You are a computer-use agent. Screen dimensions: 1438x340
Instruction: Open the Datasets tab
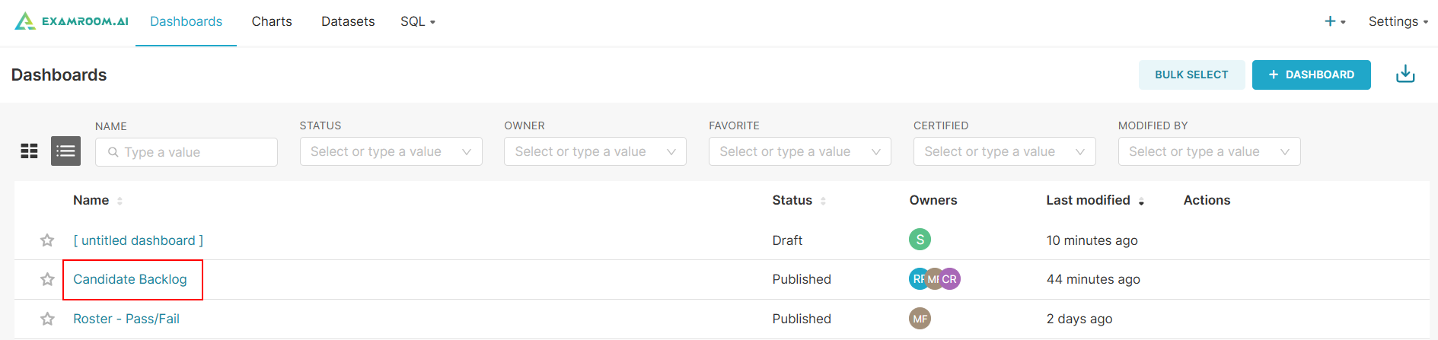(348, 21)
